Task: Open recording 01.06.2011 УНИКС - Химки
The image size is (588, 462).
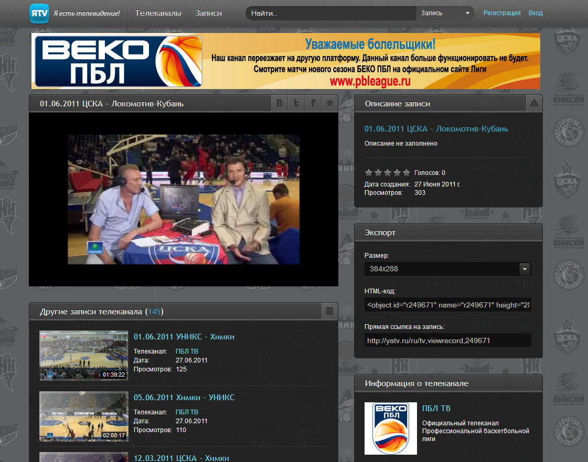Action: click(184, 337)
